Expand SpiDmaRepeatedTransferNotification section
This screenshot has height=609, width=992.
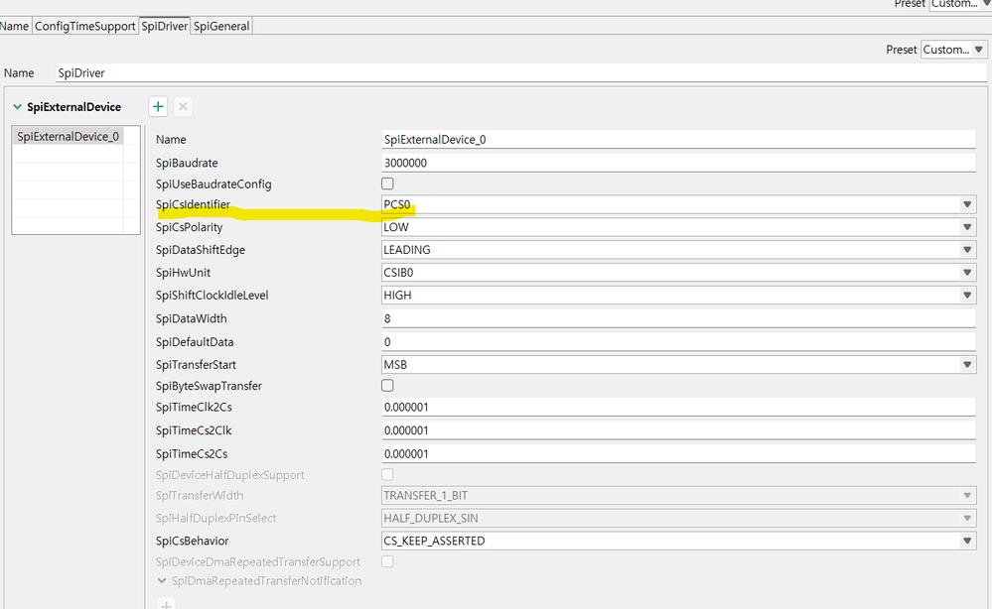point(162,581)
